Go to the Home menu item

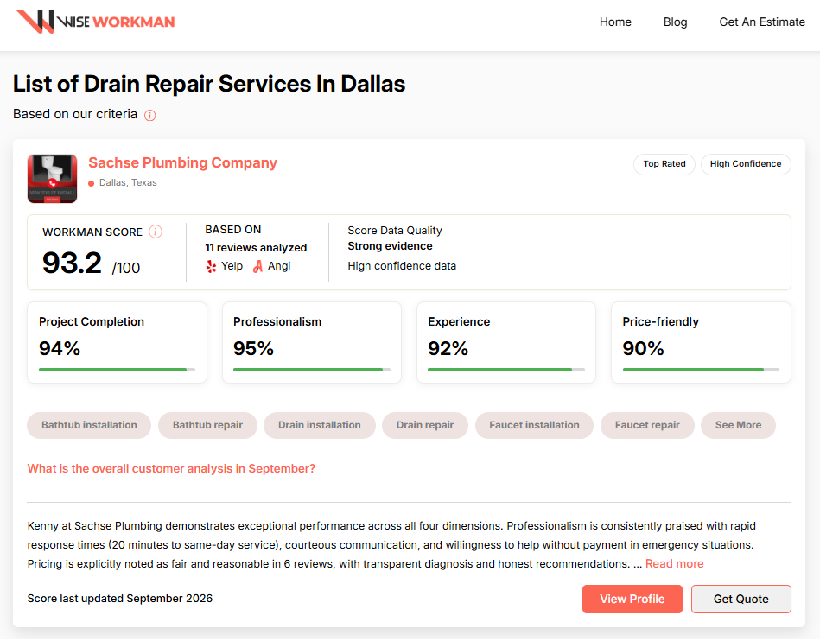[615, 22]
